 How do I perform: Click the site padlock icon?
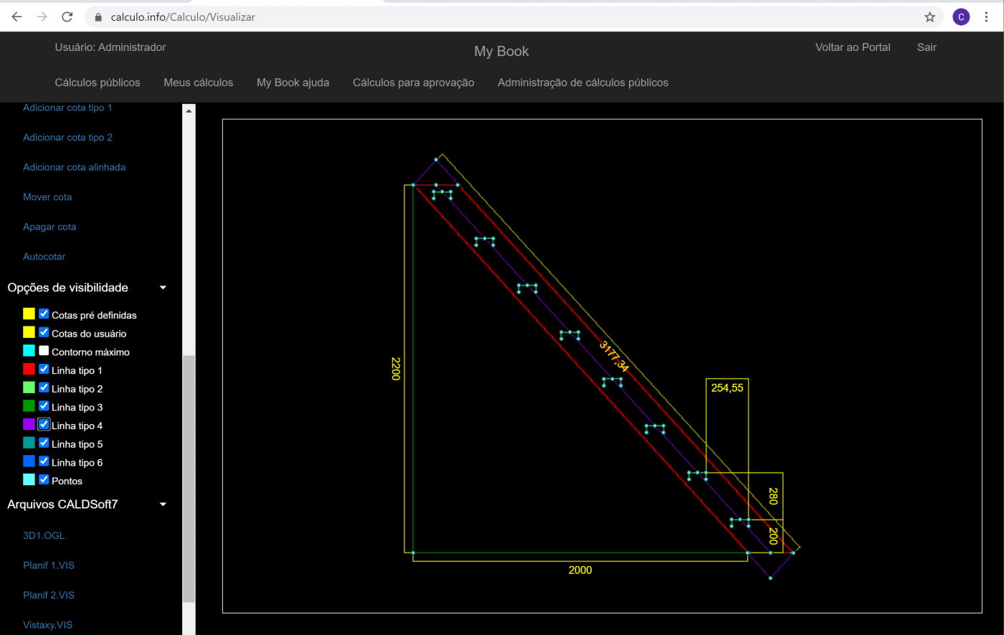pos(98,17)
